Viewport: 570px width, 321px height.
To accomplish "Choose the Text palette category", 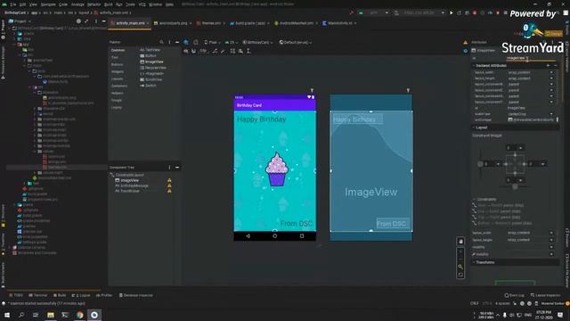I will pyautogui.click(x=115, y=57).
